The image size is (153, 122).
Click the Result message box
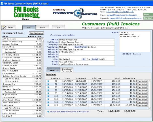135,42
